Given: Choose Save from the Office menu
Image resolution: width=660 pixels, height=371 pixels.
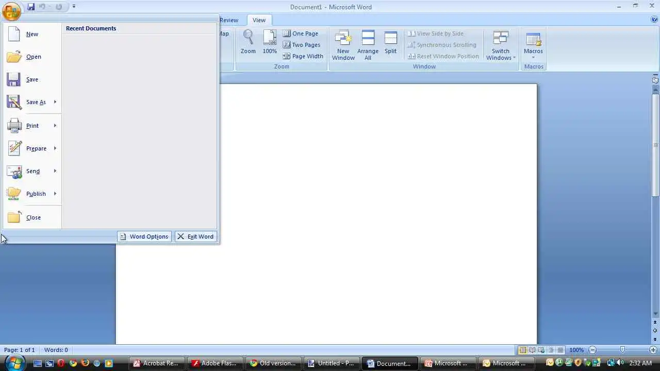Looking at the screenshot, I should coord(32,79).
